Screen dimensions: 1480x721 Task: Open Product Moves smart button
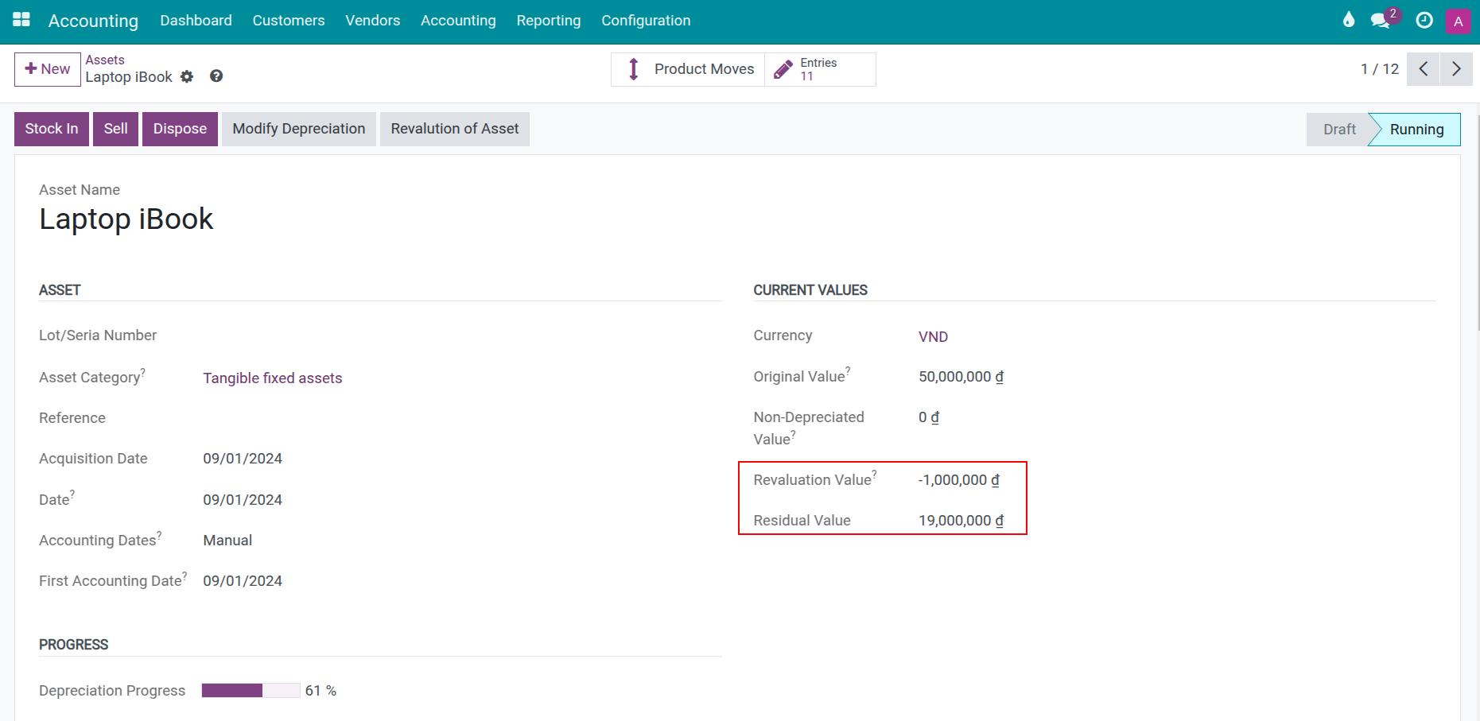point(688,69)
